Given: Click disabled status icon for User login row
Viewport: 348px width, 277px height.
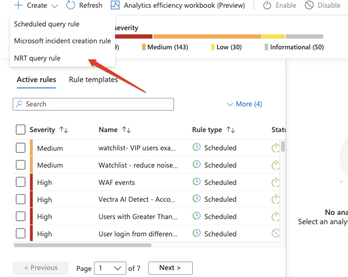Looking at the screenshot, I should coord(275,233).
